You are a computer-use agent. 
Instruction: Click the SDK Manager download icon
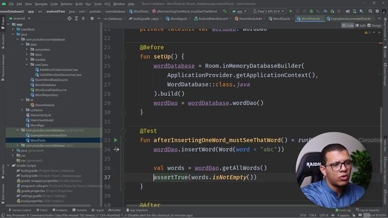point(361,12)
